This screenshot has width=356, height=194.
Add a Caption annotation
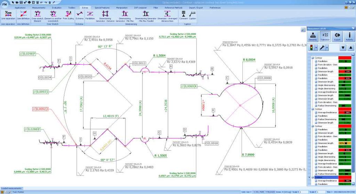point(193,15)
